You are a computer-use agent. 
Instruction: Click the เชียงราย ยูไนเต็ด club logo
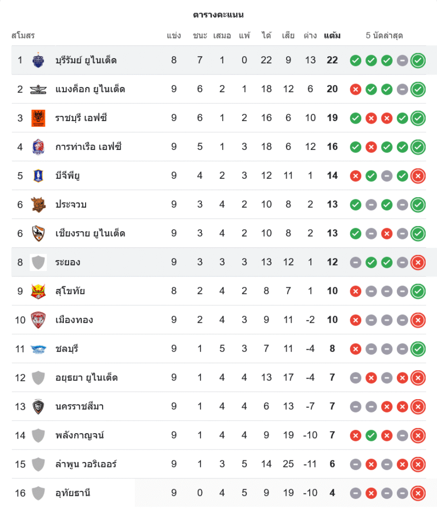coord(38,233)
